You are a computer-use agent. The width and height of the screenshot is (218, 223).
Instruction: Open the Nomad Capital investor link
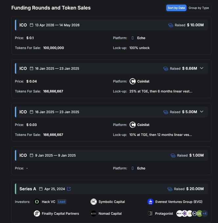[x=110, y=213]
